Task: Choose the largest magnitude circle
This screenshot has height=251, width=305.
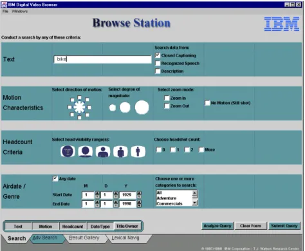Action: pyautogui.click(x=142, y=107)
